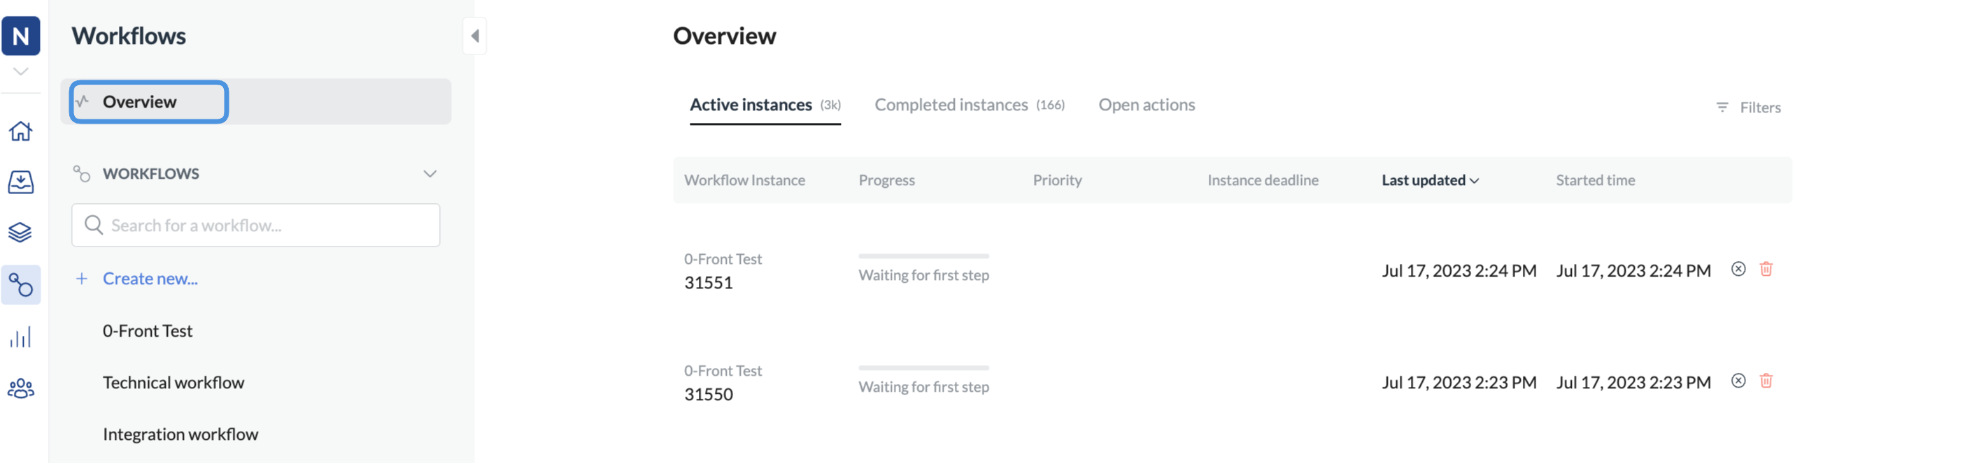Collapse the Workflows side panel arrow
The height and width of the screenshot is (463, 1979).
pos(475,36)
